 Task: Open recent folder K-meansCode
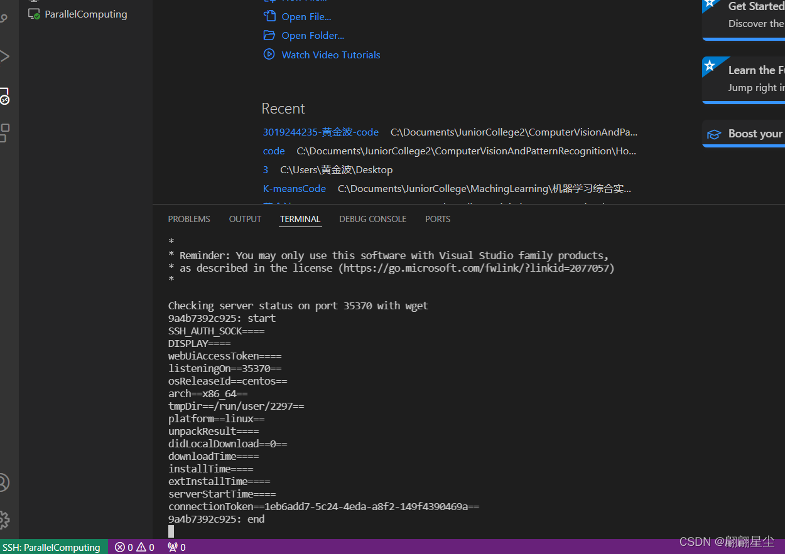coord(295,189)
